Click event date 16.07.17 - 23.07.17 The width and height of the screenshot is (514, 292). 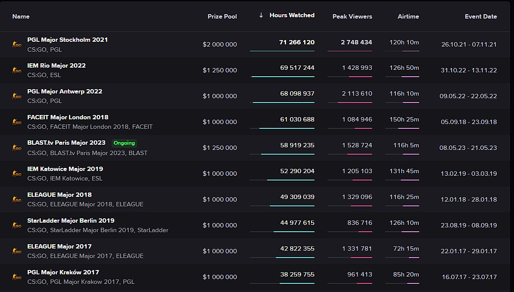[470, 277]
